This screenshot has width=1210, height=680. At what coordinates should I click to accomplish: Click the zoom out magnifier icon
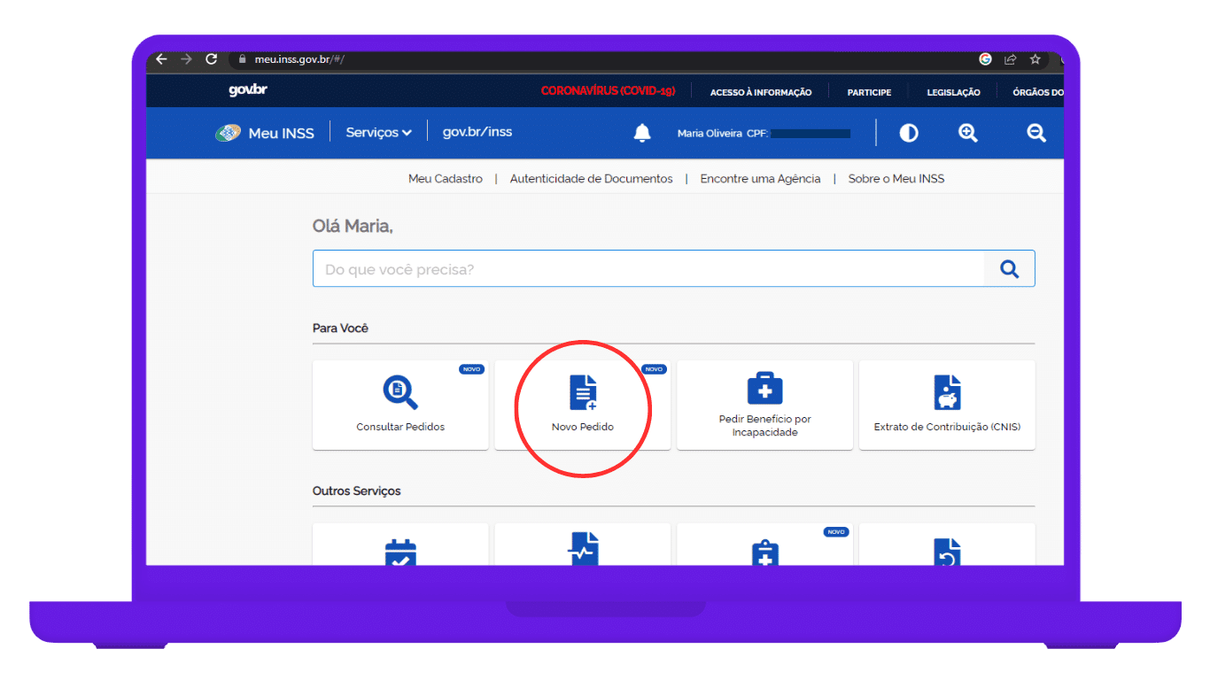coord(1036,133)
